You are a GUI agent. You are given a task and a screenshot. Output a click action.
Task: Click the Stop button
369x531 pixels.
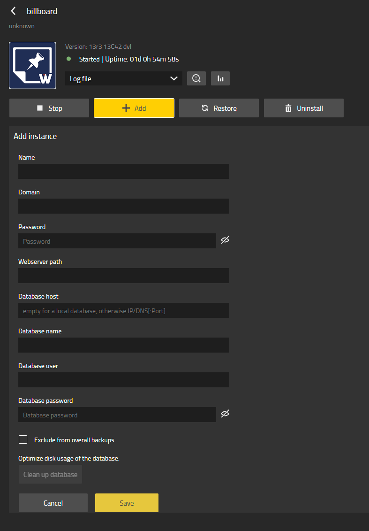49,108
